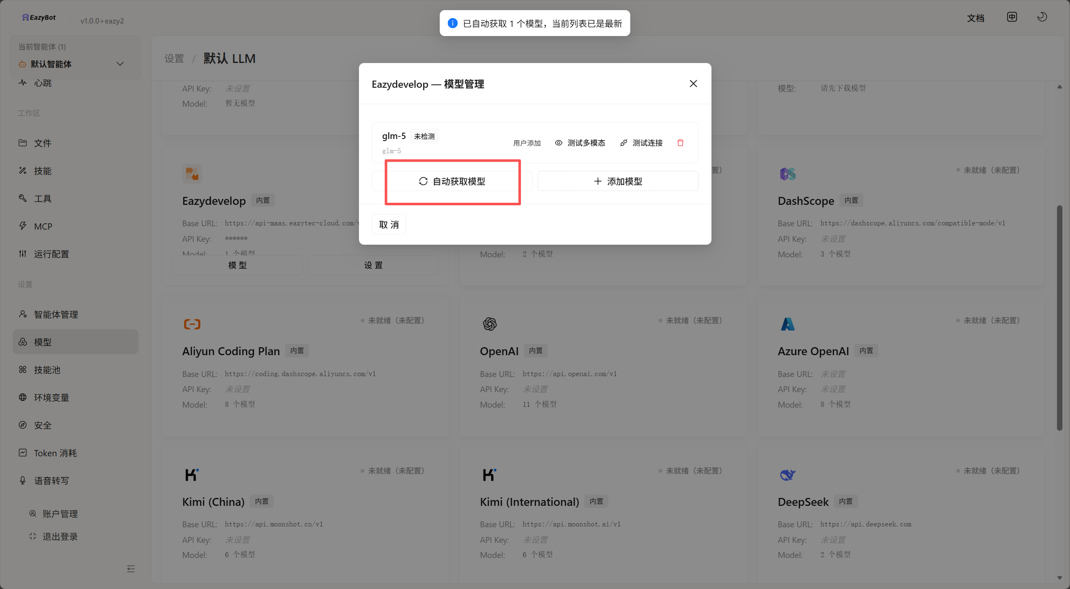Click the OpenAI base URL text

click(569, 374)
